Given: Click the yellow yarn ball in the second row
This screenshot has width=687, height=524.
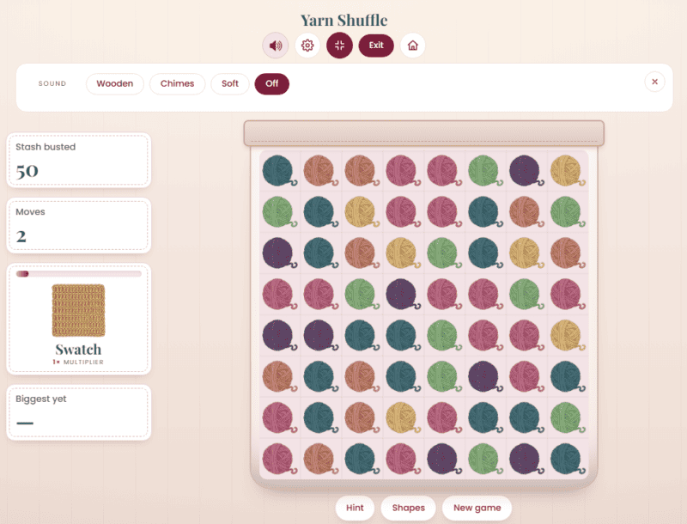Looking at the screenshot, I should tap(362, 211).
